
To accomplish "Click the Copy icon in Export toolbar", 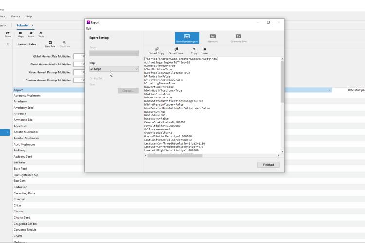I will (x=194, y=49).
